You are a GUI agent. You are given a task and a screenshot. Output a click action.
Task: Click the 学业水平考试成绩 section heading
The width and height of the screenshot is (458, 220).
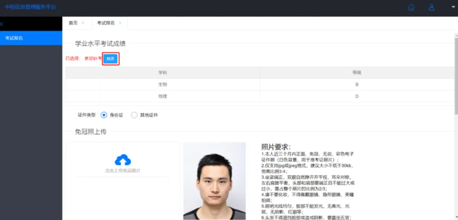[x=100, y=44]
